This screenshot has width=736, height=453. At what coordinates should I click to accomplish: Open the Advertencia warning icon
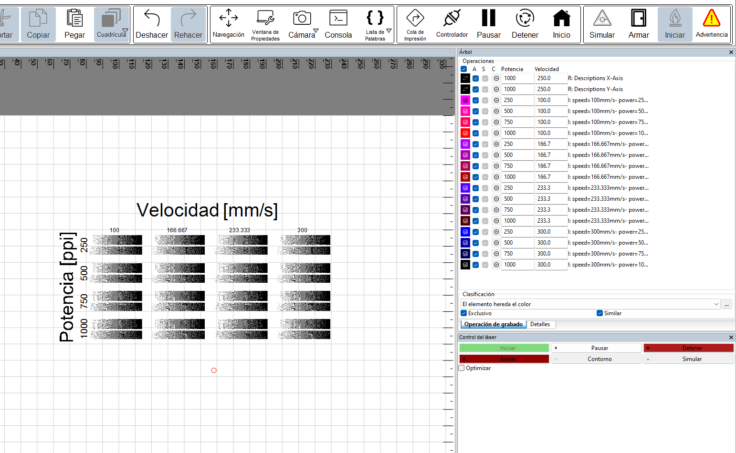point(712,25)
